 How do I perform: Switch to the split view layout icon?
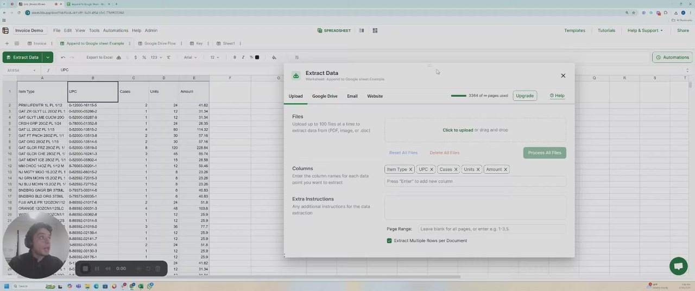[x=362, y=30]
